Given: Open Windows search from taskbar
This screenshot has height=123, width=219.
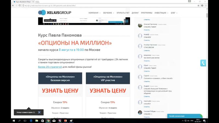Looking at the screenshot, I should click(19, 121).
